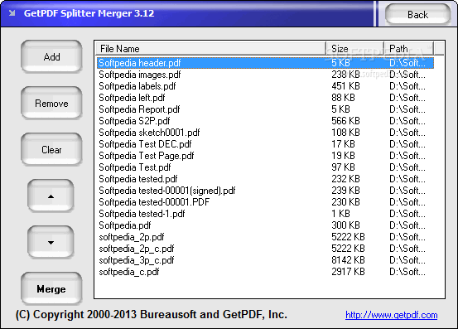Sort by the Path column header
458x329 pixels.
click(409, 49)
